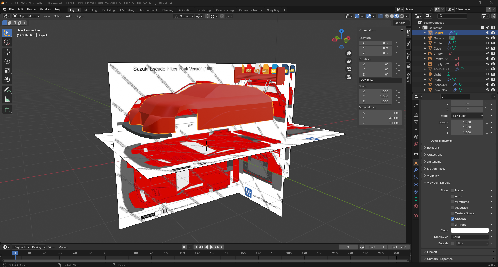
Task: Choose the Add Cube tool
Action: [x=7, y=109]
